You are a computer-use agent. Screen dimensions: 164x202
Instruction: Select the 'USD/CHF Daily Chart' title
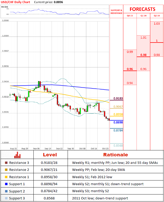click(16, 2)
